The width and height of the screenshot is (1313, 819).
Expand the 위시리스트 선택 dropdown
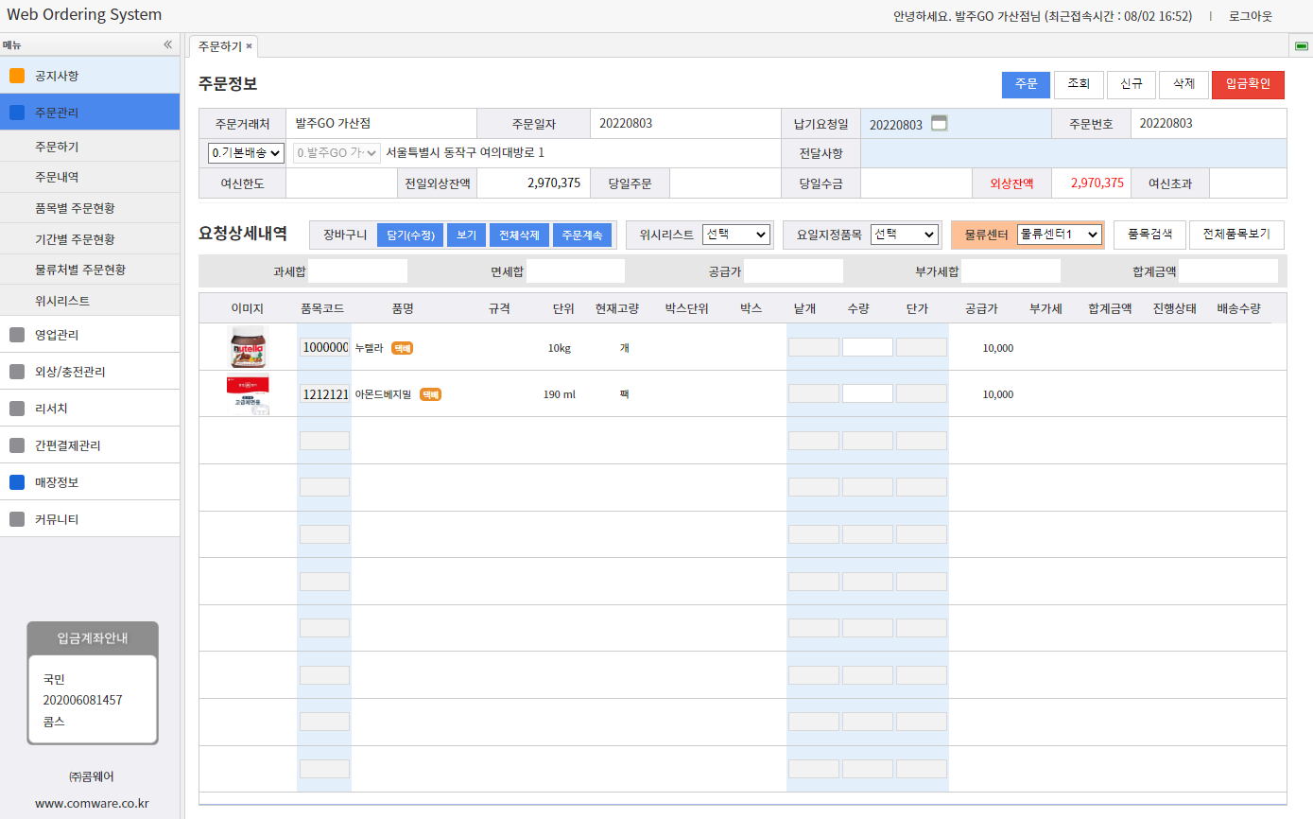click(736, 235)
